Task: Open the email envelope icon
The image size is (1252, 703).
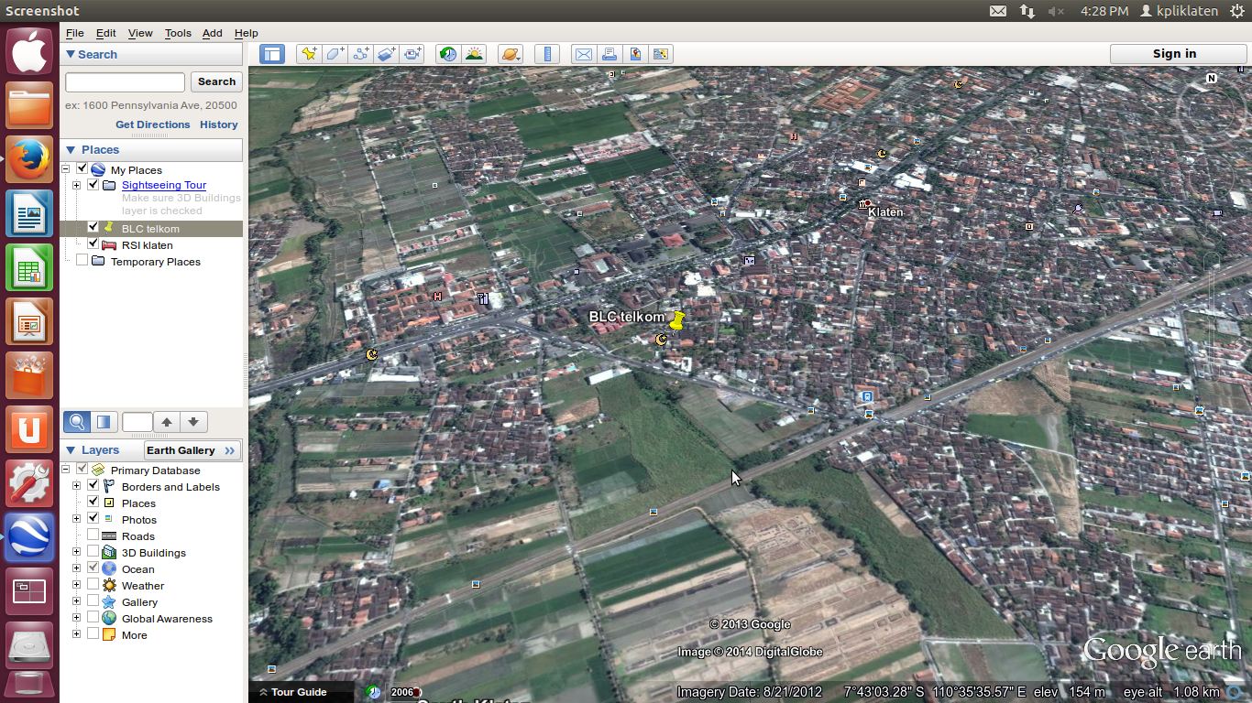Action: click(583, 54)
